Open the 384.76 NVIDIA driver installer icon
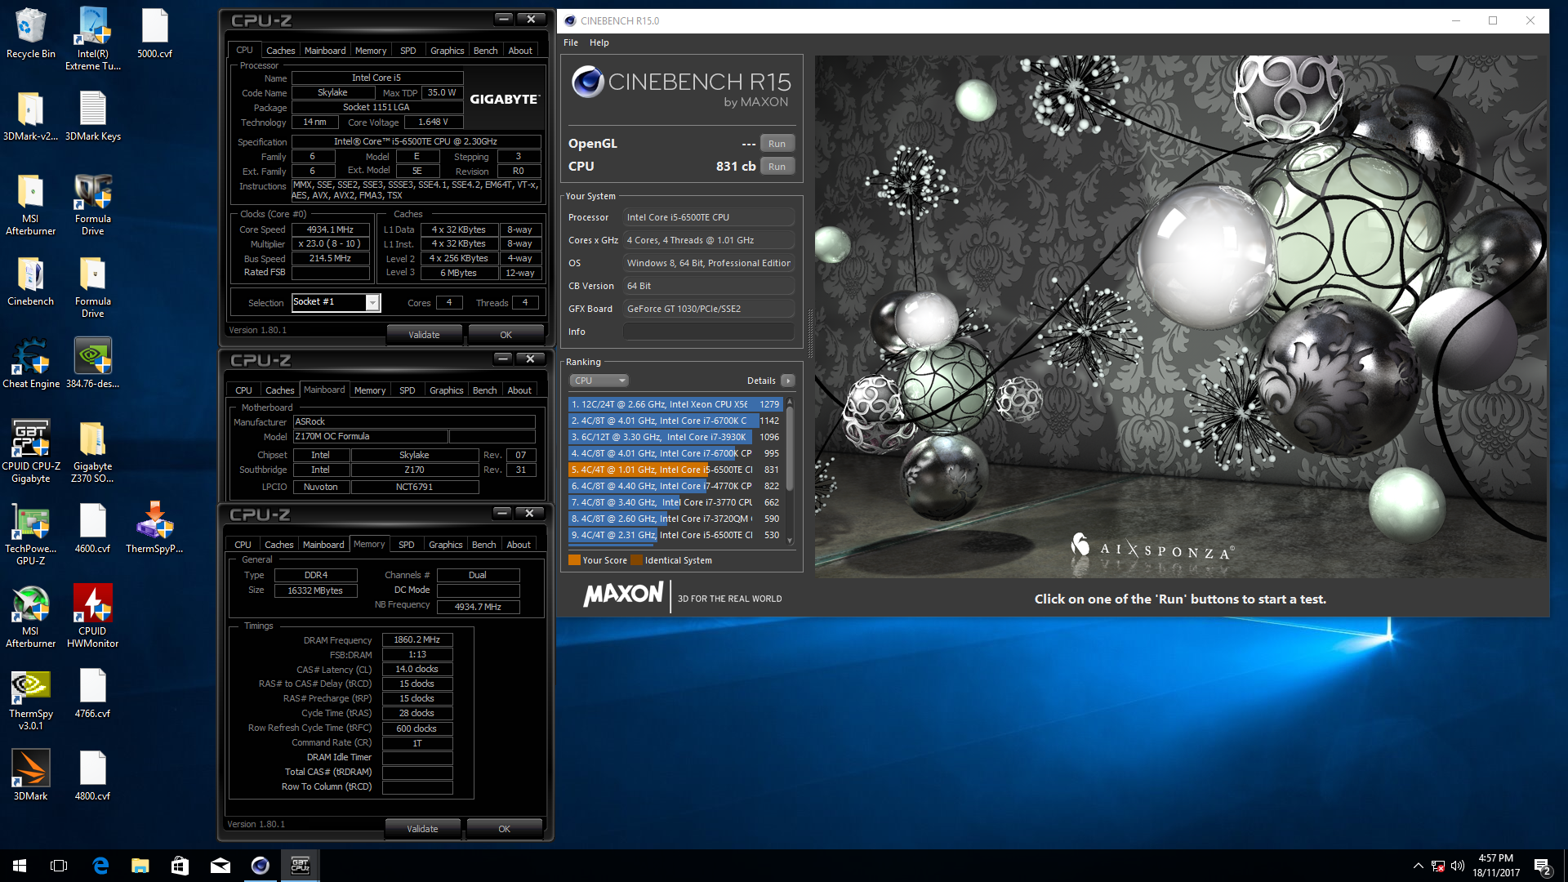The width and height of the screenshot is (1568, 882). [92, 363]
